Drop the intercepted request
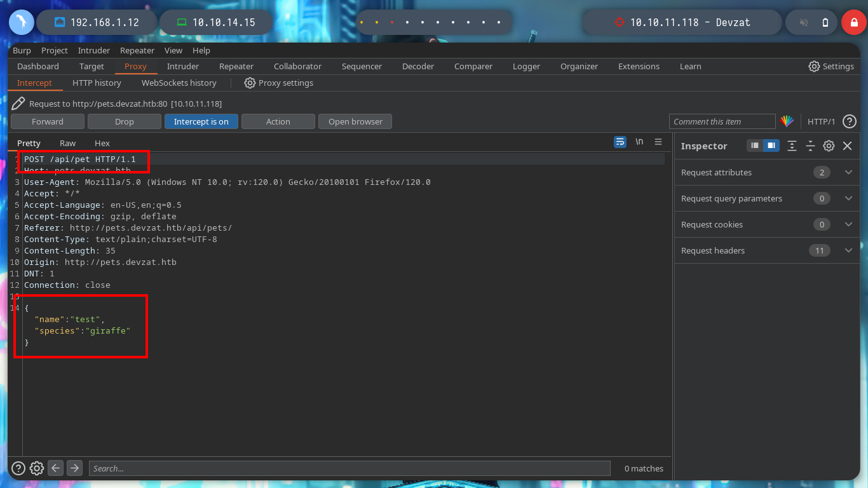Screen dimensions: 868x488 [x=125, y=121]
